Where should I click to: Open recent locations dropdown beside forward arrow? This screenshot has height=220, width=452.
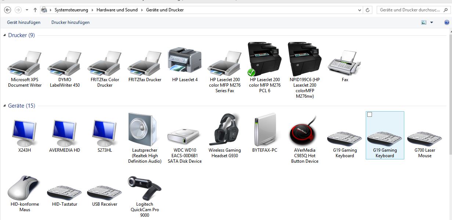coord(27,10)
